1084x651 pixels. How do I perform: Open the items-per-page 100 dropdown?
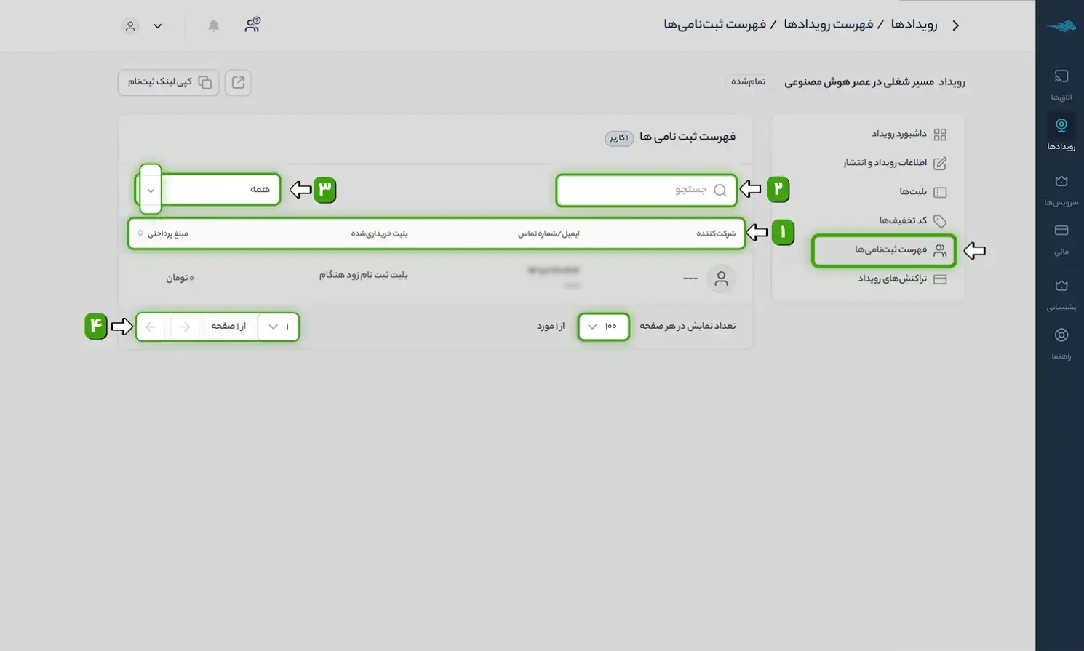point(603,327)
